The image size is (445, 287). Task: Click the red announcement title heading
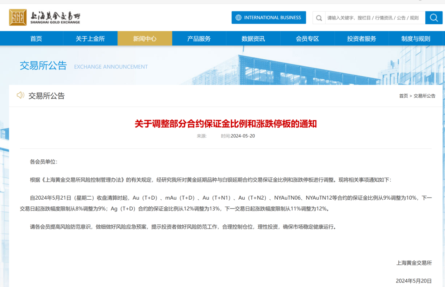tap(226, 124)
